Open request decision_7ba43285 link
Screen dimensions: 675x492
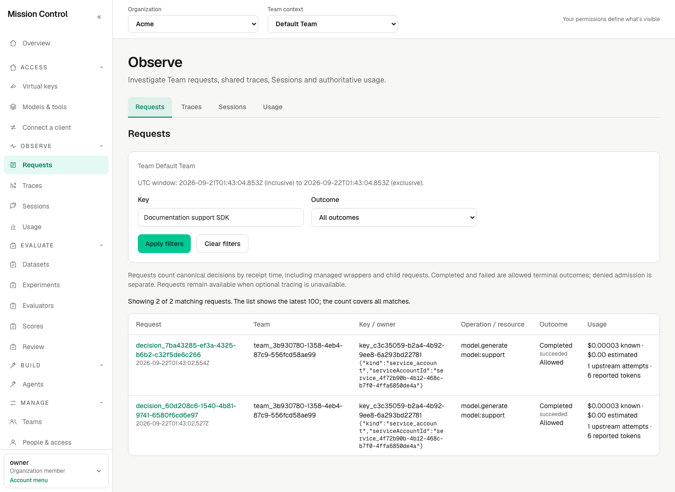click(x=186, y=350)
